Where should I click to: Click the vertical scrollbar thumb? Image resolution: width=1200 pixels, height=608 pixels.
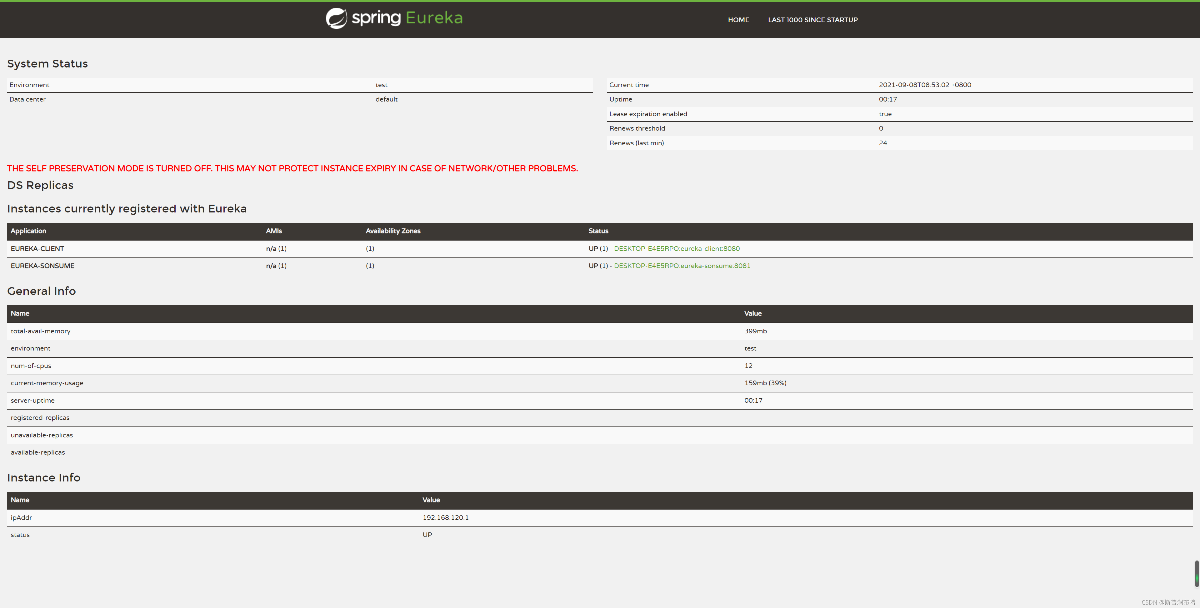[x=1196, y=574]
